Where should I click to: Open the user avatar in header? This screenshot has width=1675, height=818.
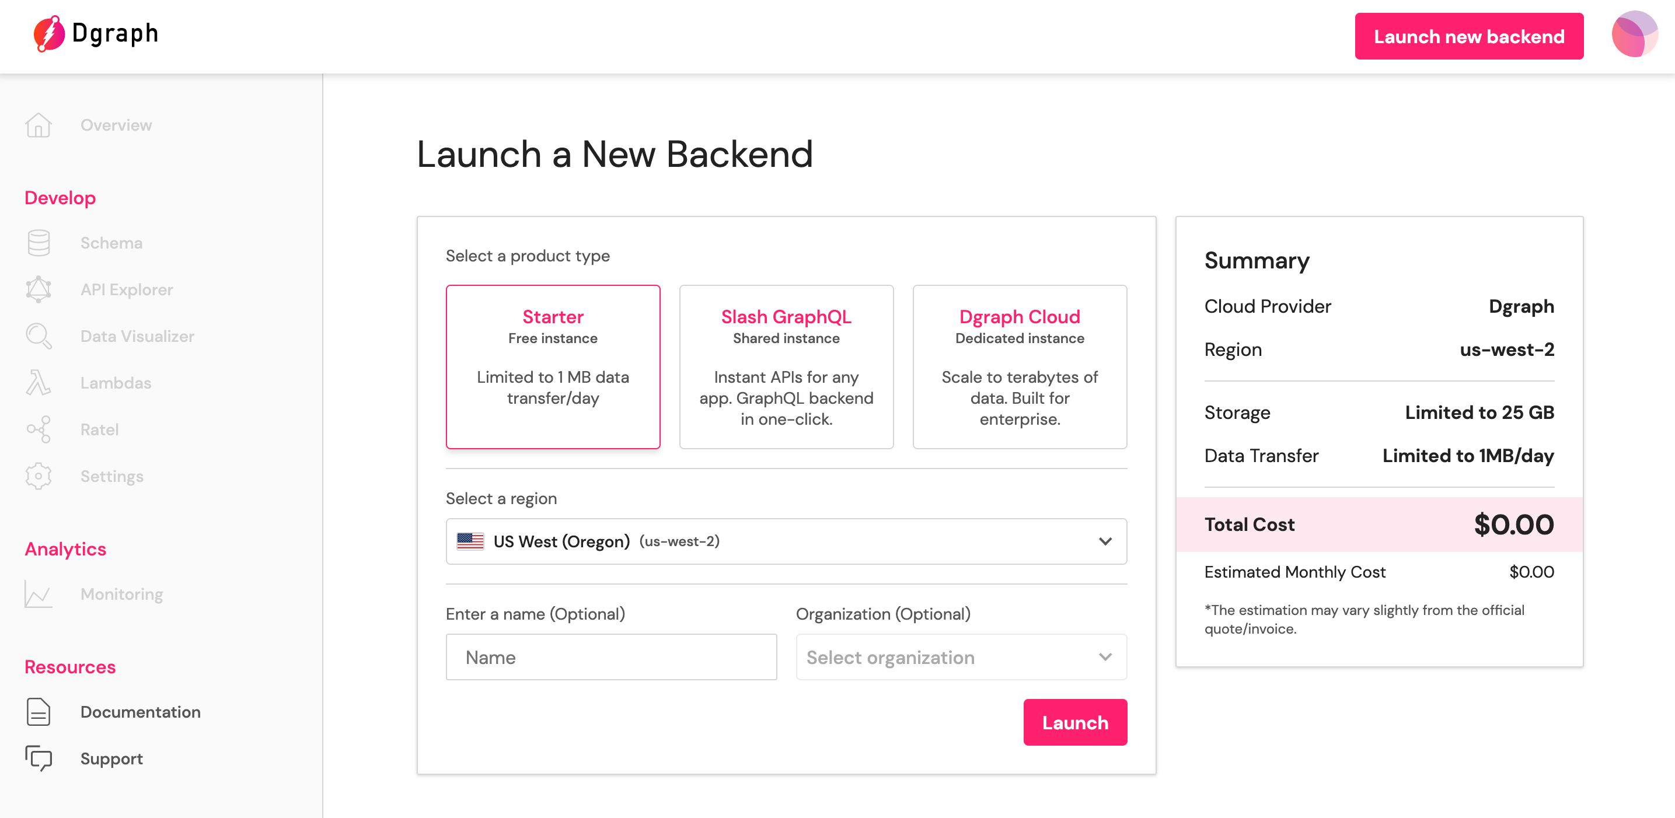click(1634, 34)
